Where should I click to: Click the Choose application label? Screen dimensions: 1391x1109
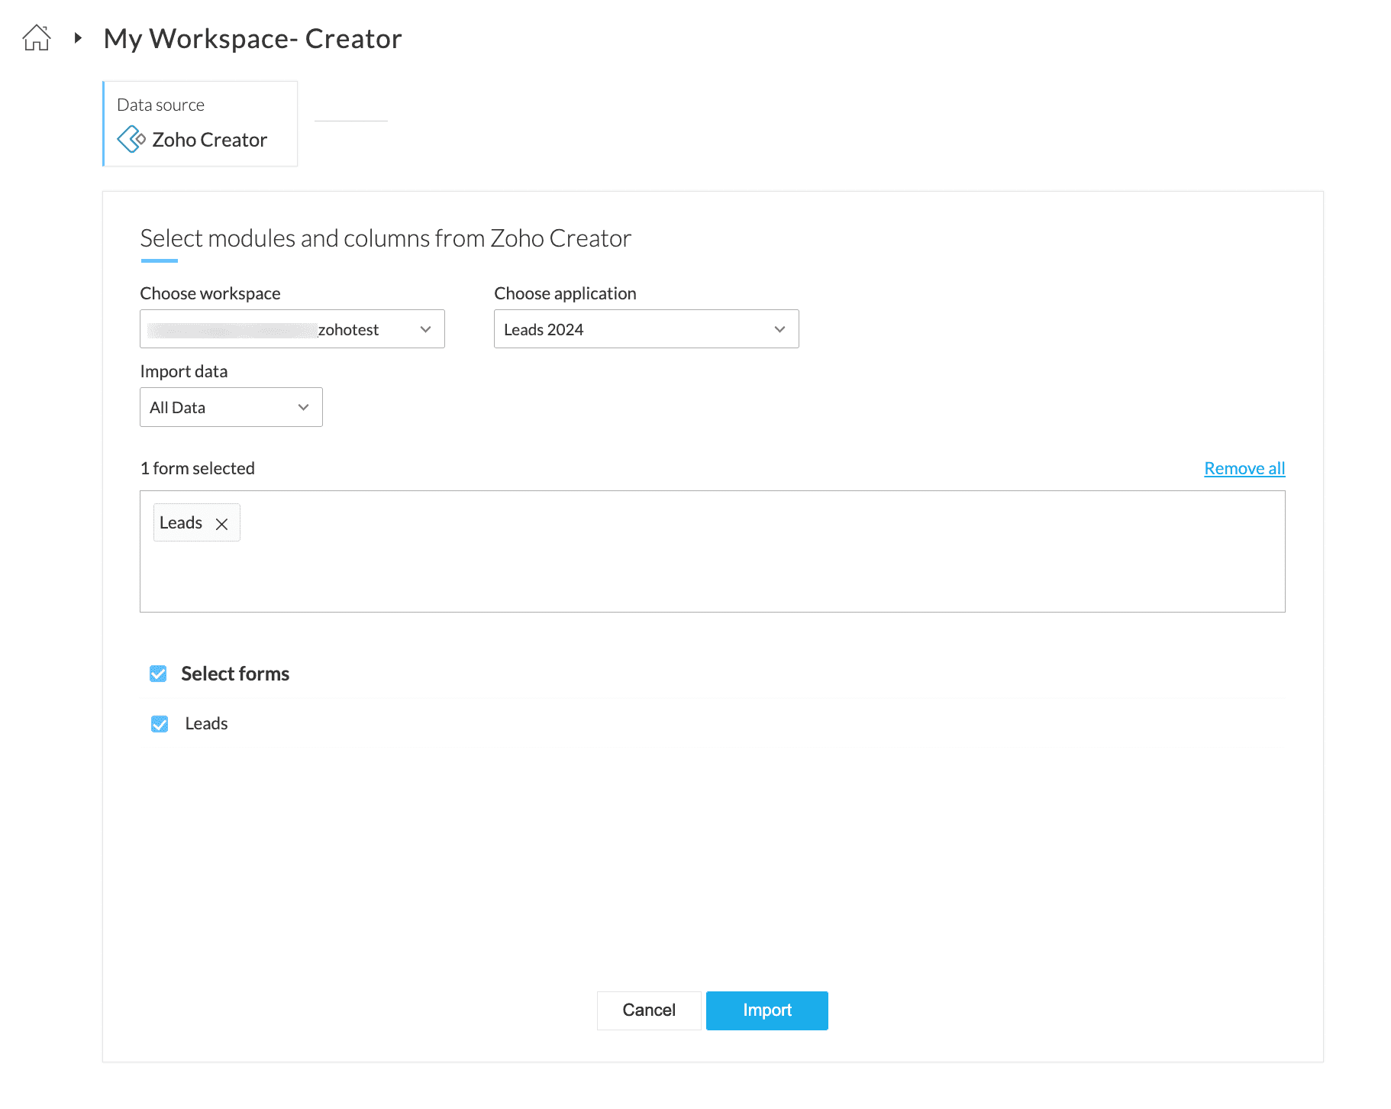click(x=565, y=293)
